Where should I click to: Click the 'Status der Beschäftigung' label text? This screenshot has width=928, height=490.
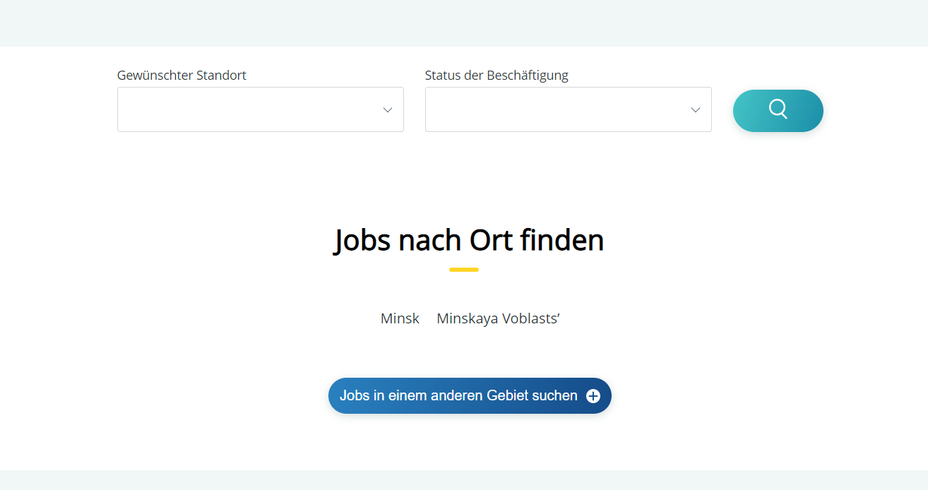(x=496, y=76)
